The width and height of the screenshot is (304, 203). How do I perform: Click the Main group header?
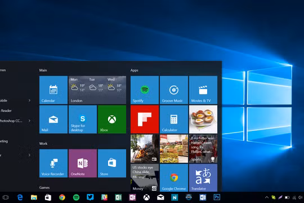pyautogui.click(x=43, y=70)
